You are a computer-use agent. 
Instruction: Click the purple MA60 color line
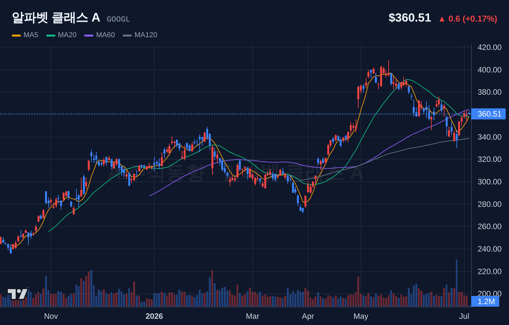(89, 35)
